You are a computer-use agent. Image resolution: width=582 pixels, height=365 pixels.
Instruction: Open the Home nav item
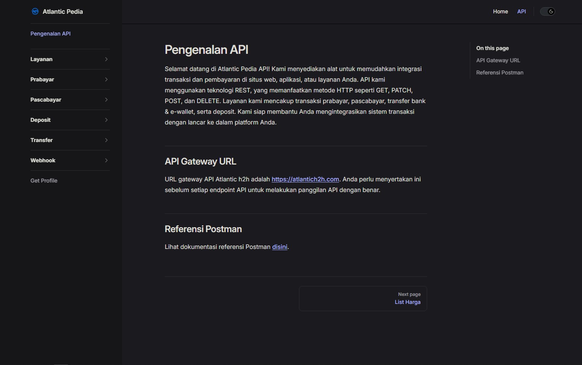(x=500, y=11)
